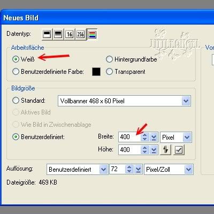This screenshot has height=214, width=214.
Task: Click the checkmark icon beside Höhe
Action: (179, 150)
